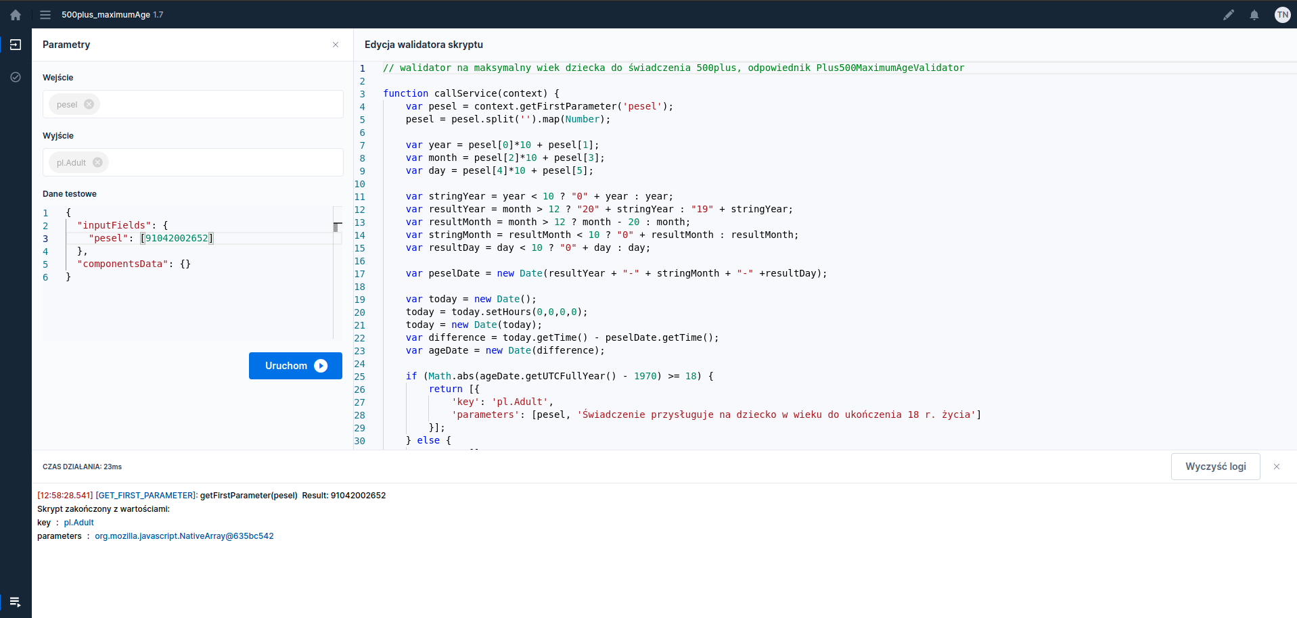The height and width of the screenshot is (618, 1297).
Task: Click inside the Wejście input field
Action: pyautogui.click(x=217, y=105)
